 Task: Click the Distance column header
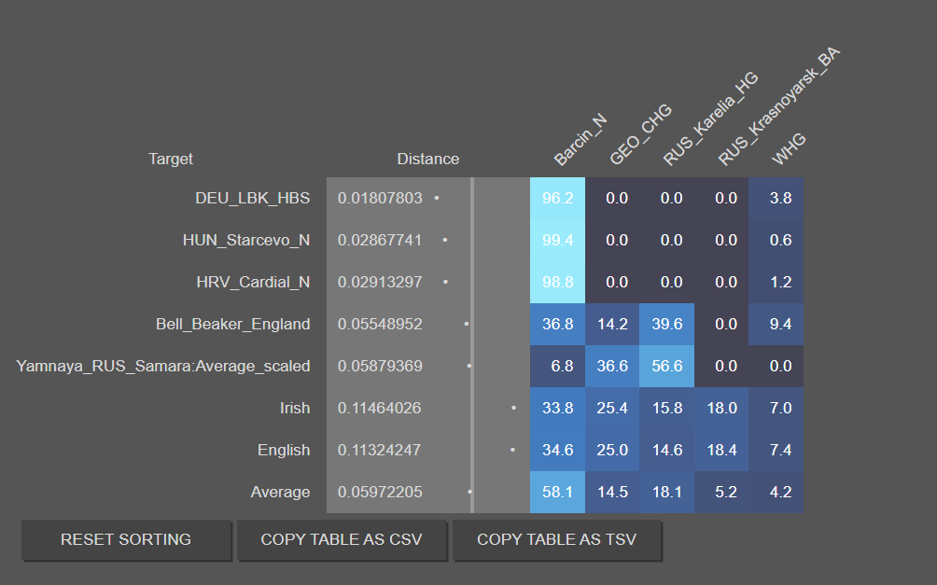(427, 159)
